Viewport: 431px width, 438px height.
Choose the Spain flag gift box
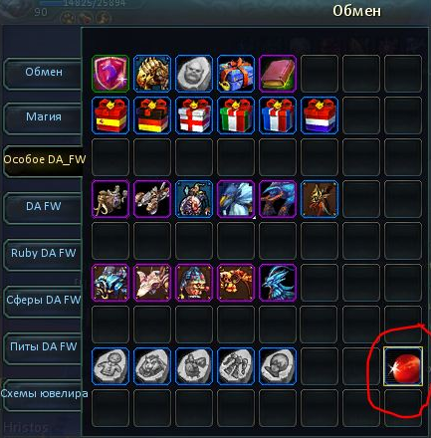click(x=110, y=115)
